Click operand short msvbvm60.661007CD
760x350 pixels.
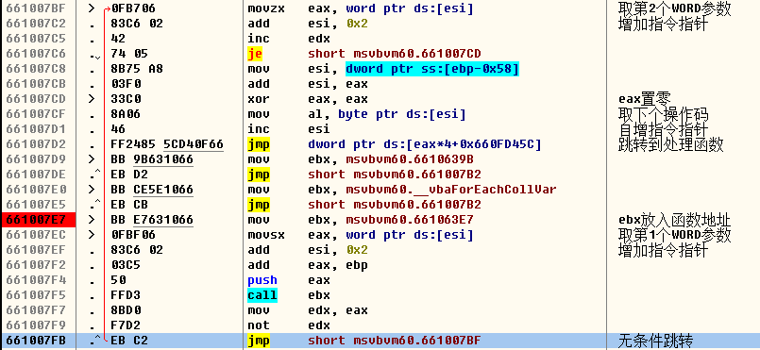395,53
